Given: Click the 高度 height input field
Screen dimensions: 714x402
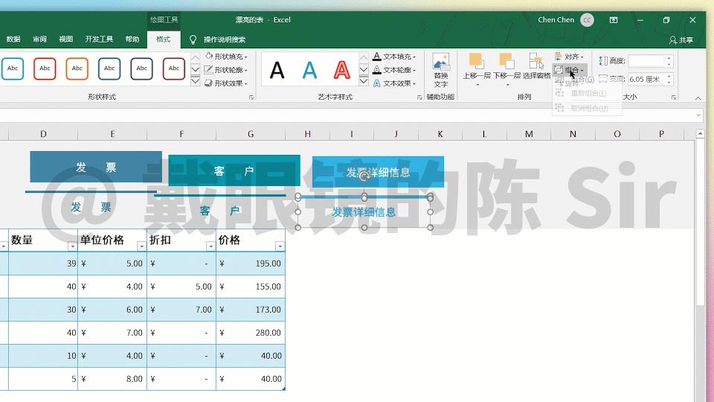Looking at the screenshot, I should click(646, 60).
